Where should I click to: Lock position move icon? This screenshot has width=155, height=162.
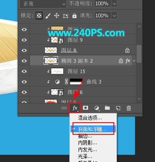click(x=56, y=16)
